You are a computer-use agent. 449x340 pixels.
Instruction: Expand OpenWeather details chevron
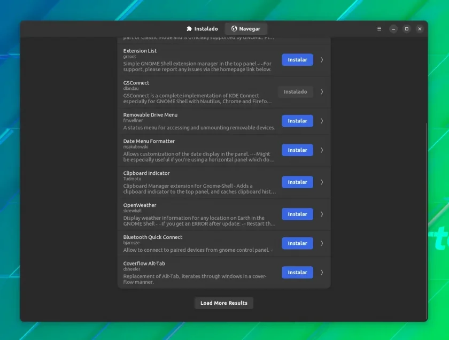pos(322,214)
